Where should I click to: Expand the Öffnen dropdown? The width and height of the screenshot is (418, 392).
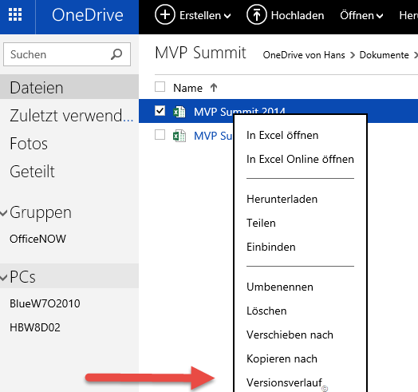click(361, 15)
